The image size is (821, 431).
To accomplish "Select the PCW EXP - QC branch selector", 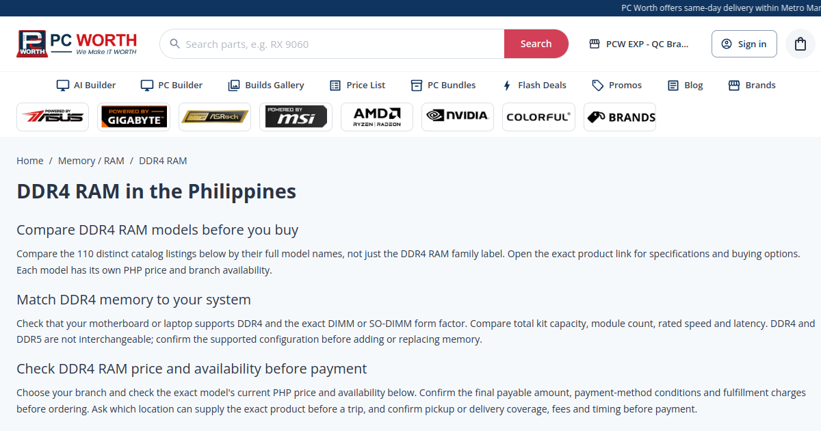I will click(x=639, y=44).
